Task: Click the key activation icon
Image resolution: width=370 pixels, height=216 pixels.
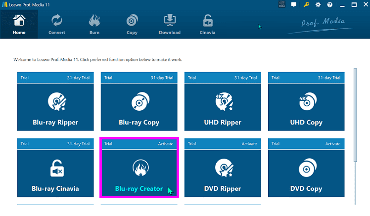Action: click(x=306, y=4)
